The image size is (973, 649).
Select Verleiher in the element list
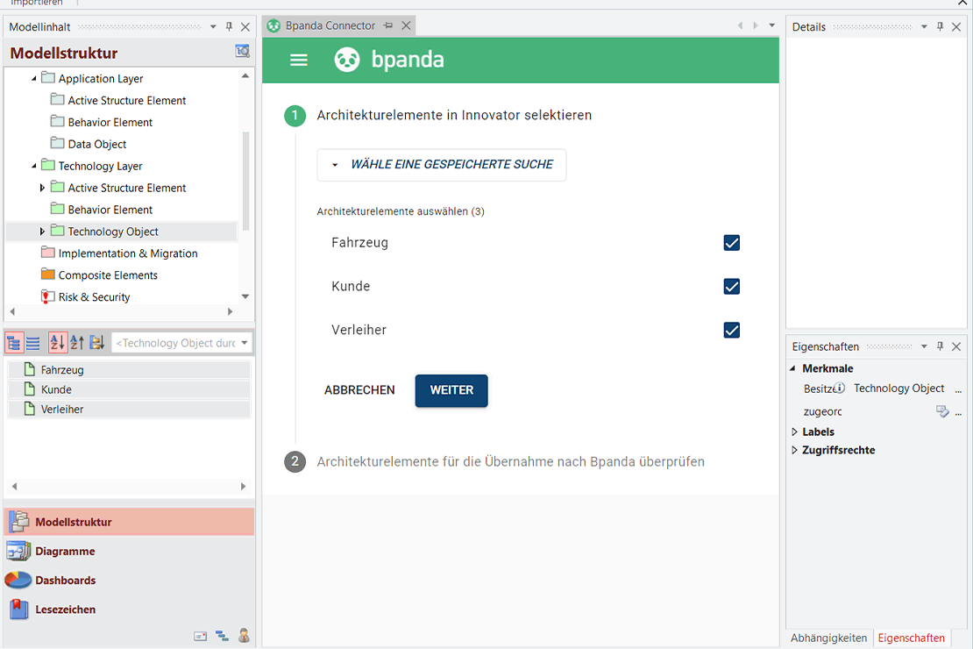(x=129, y=410)
